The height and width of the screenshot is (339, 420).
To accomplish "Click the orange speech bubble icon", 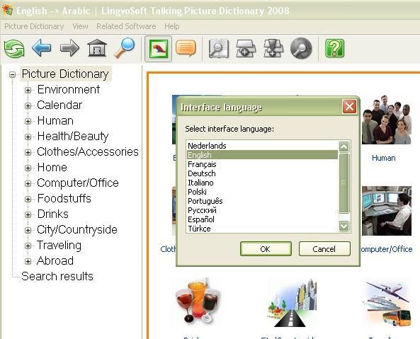I will point(186,48).
